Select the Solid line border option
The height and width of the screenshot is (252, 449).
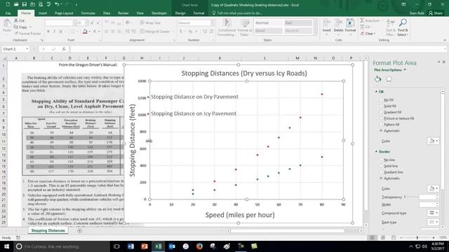coord(381,166)
